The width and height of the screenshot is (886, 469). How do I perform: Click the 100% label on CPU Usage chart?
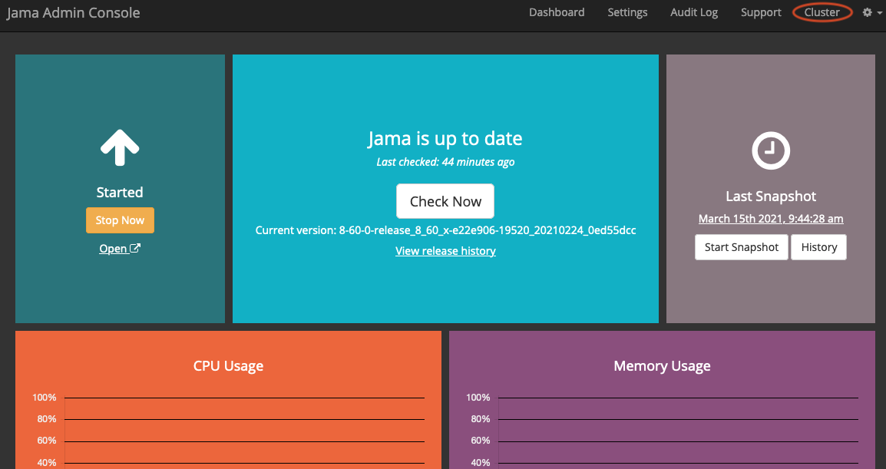tap(44, 398)
